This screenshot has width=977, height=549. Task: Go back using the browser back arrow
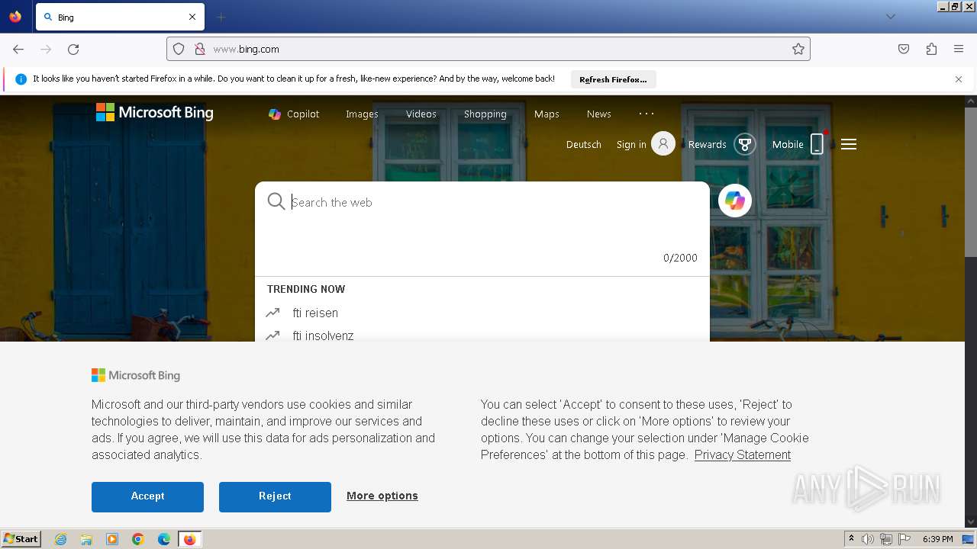[x=18, y=49]
